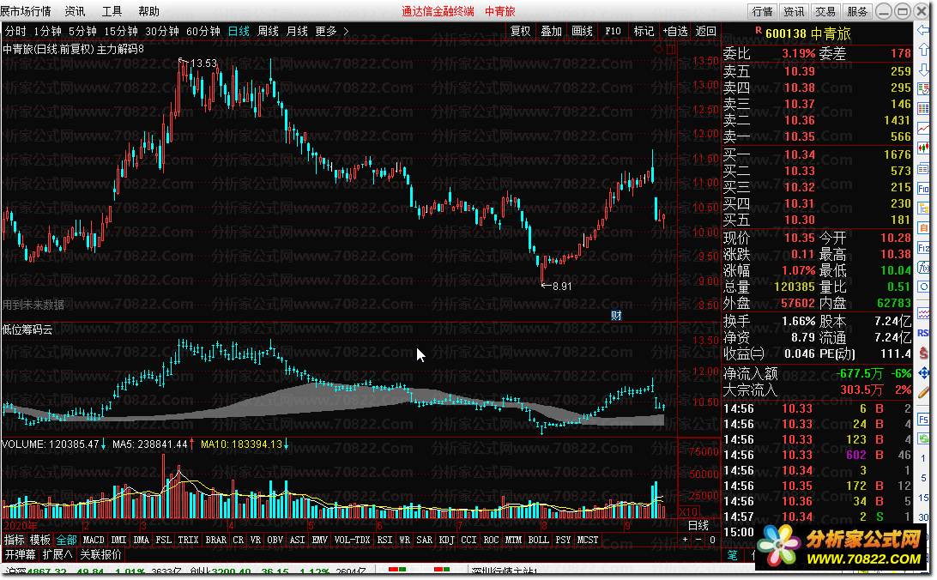Click the 1-minute shortcut in sidebar

coord(923,458)
